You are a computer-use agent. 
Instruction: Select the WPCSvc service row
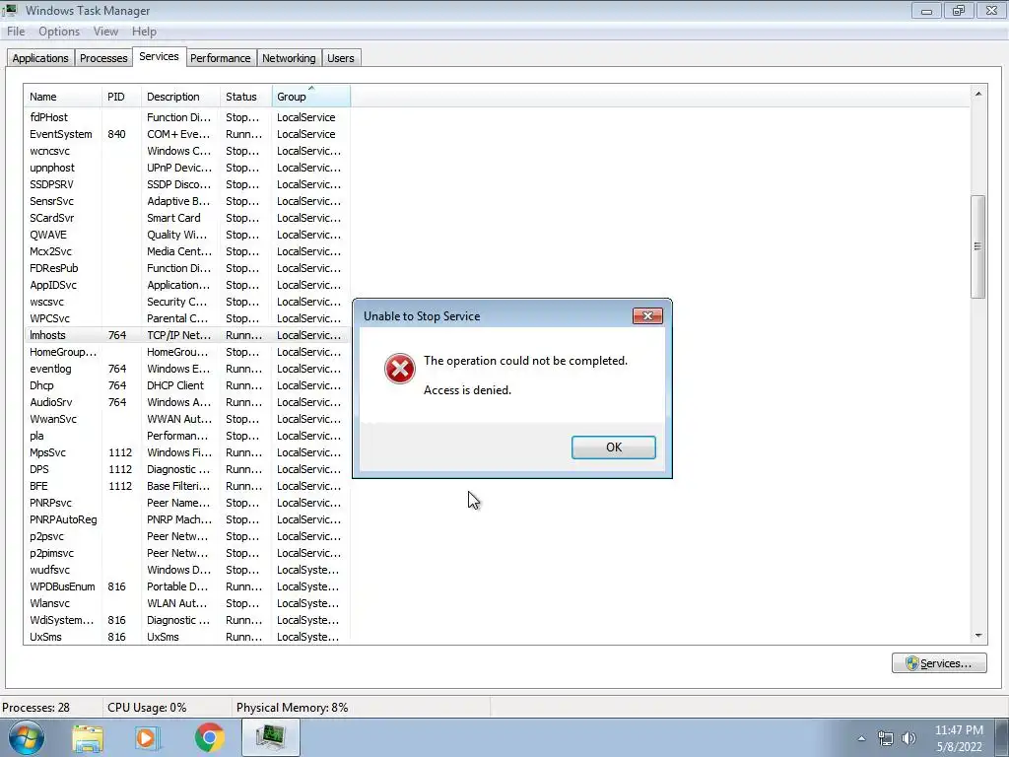[x=186, y=318]
